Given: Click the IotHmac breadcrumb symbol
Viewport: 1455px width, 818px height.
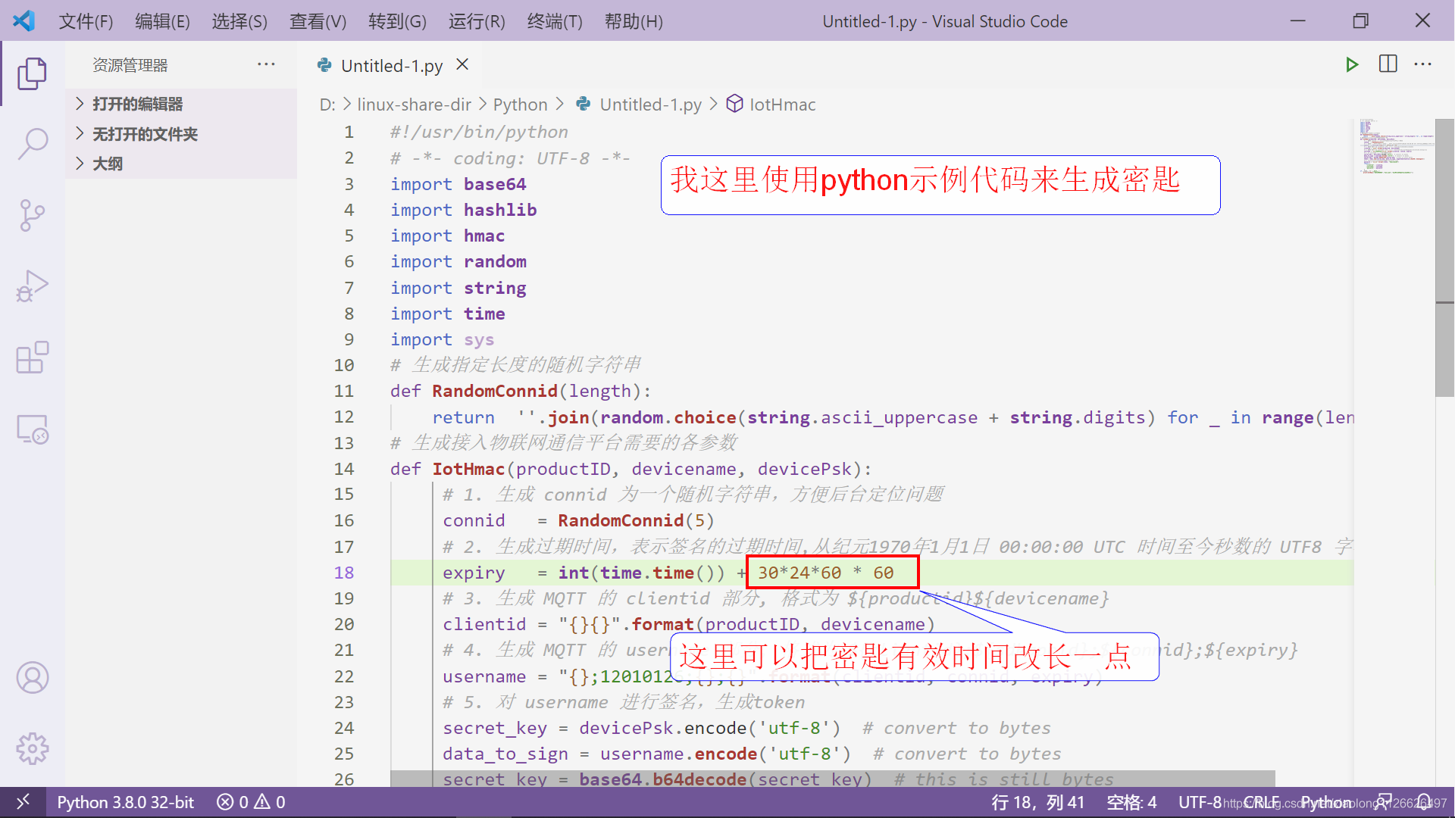Looking at the screenshot, I should [x=782, y=105].
